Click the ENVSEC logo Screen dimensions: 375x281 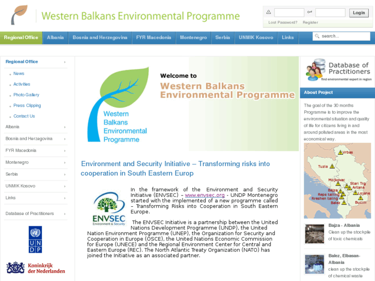pos(109,209)
